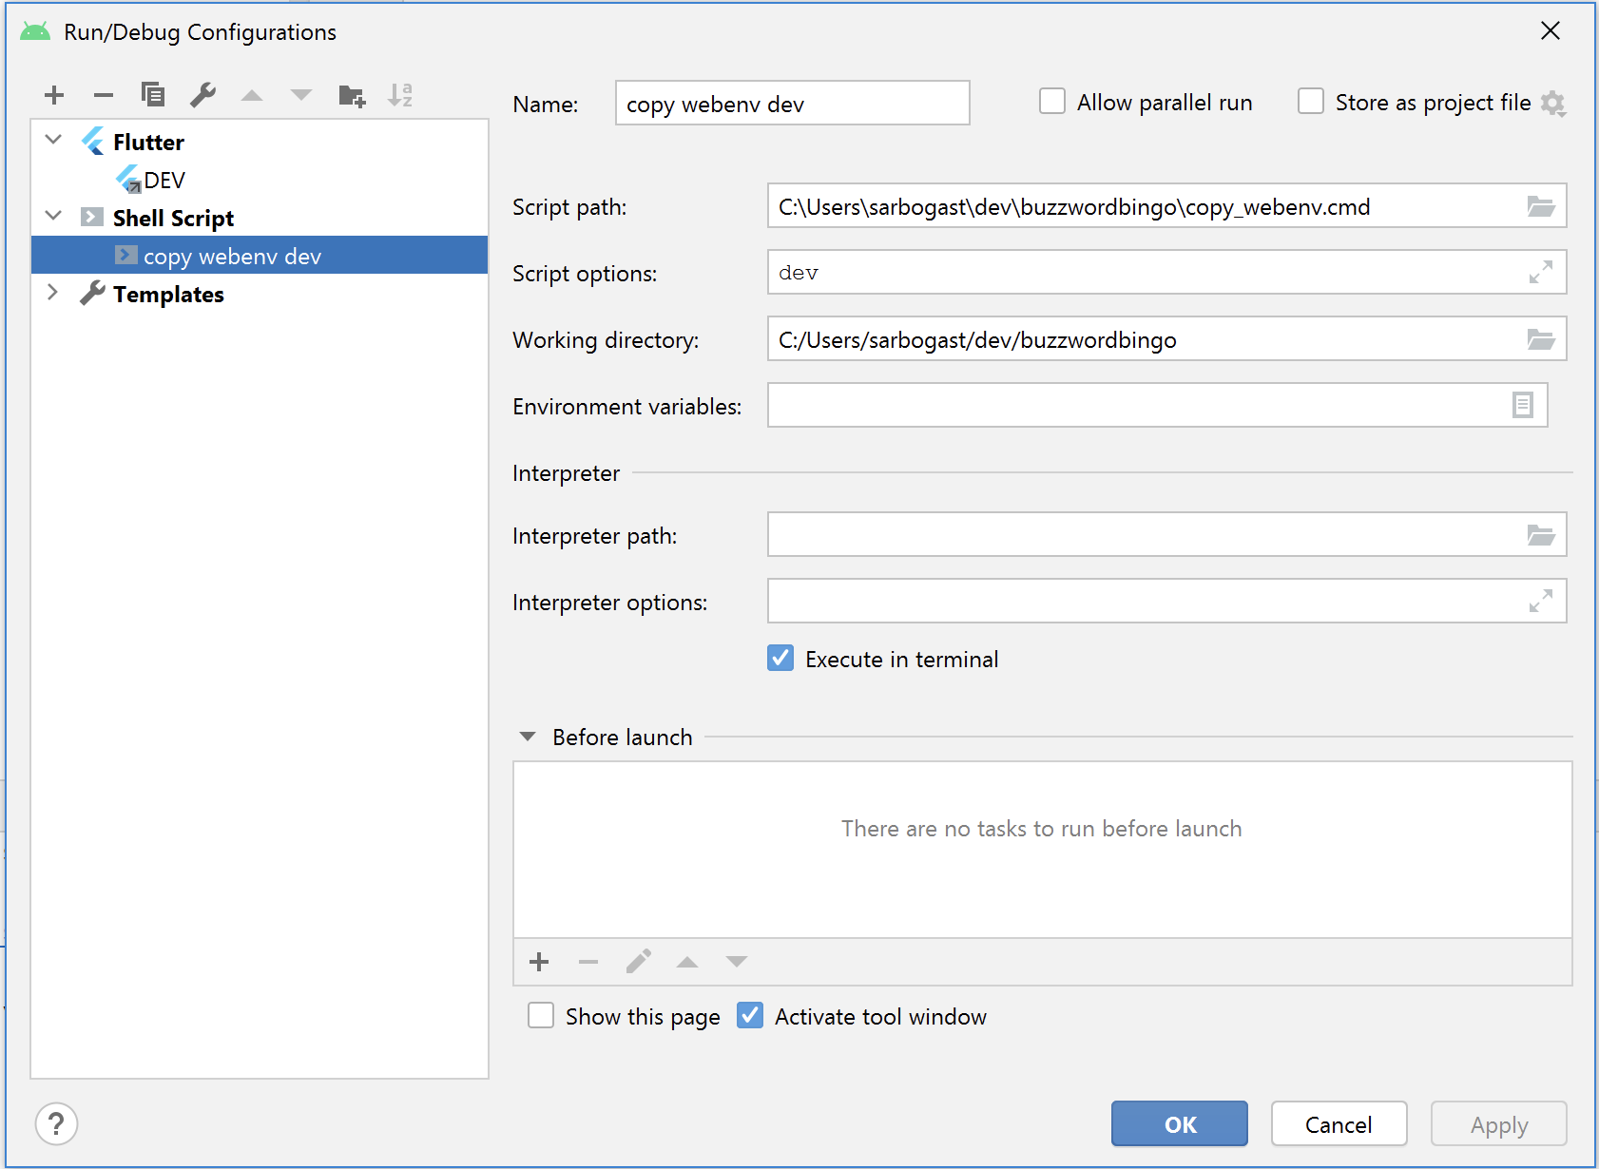Screen dimensions: 1599x1169
Task: Move the Before launch task down
Action: 737,962
